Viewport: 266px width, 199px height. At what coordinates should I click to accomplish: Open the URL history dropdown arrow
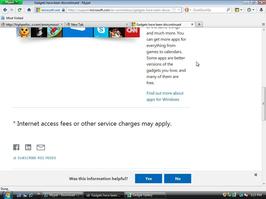(179, 10)
